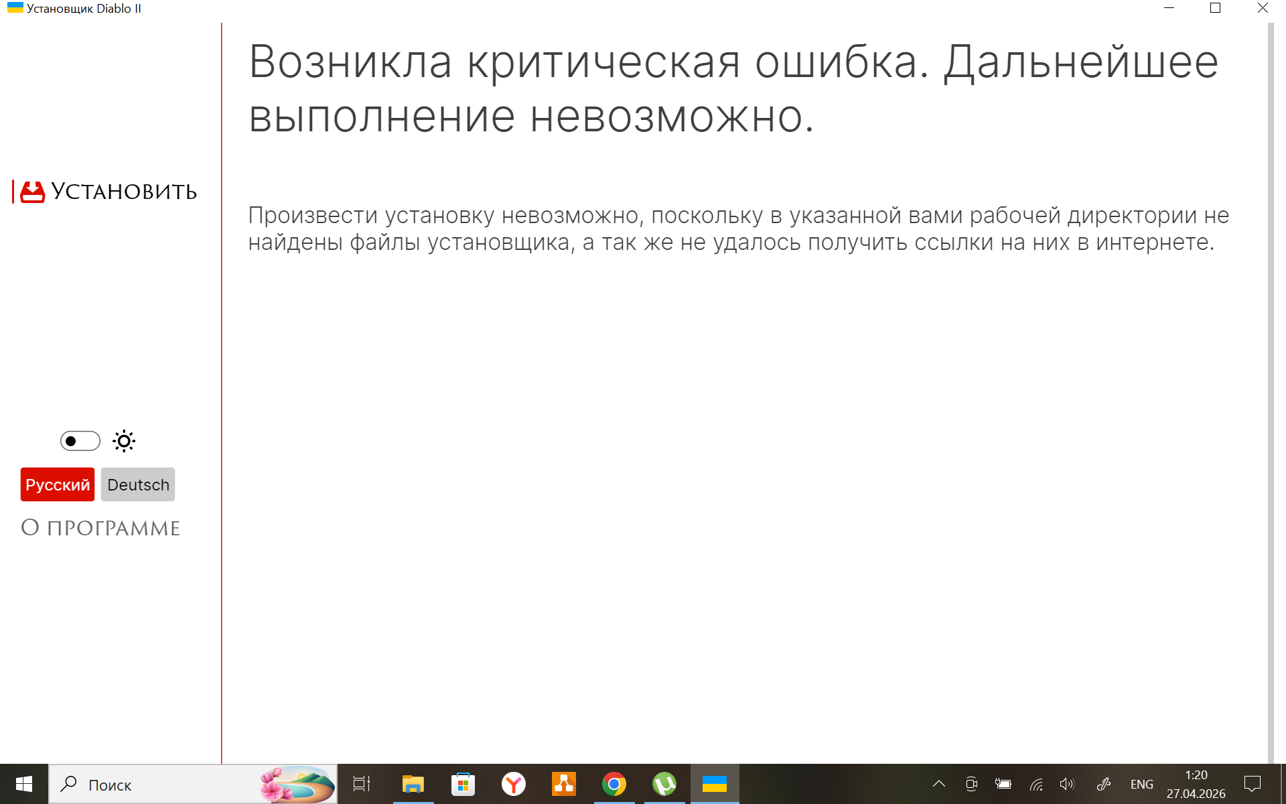Image resolution: width=1286 pixels, height=804 pixels.
Task: Select the Diablo II installer taskbar icon
Action: pos(715,784)
